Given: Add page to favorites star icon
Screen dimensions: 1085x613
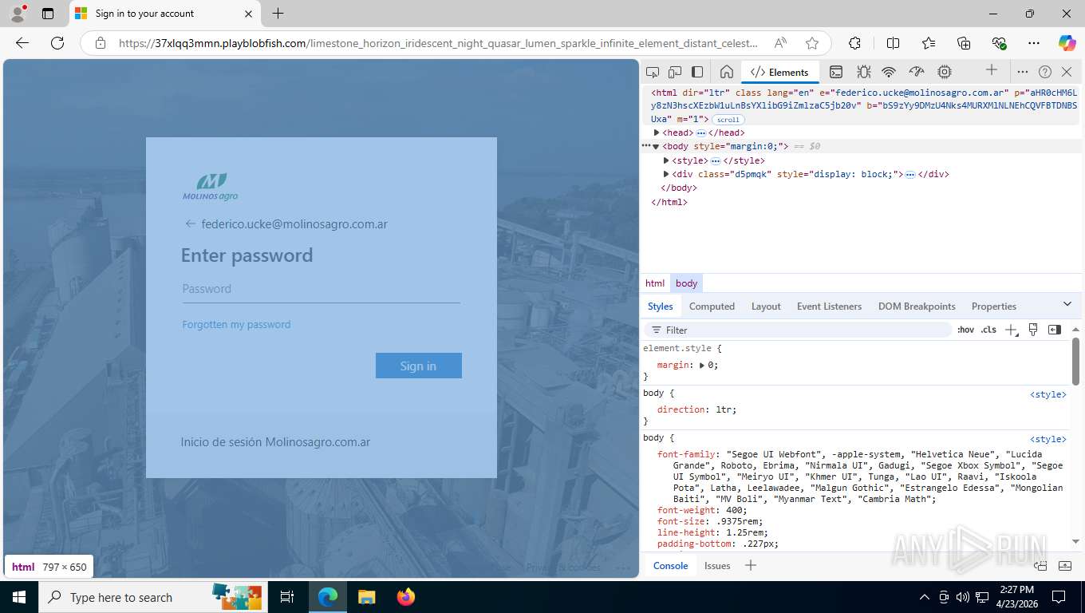Looking at the screenshot, I should [x=812, y=43].
